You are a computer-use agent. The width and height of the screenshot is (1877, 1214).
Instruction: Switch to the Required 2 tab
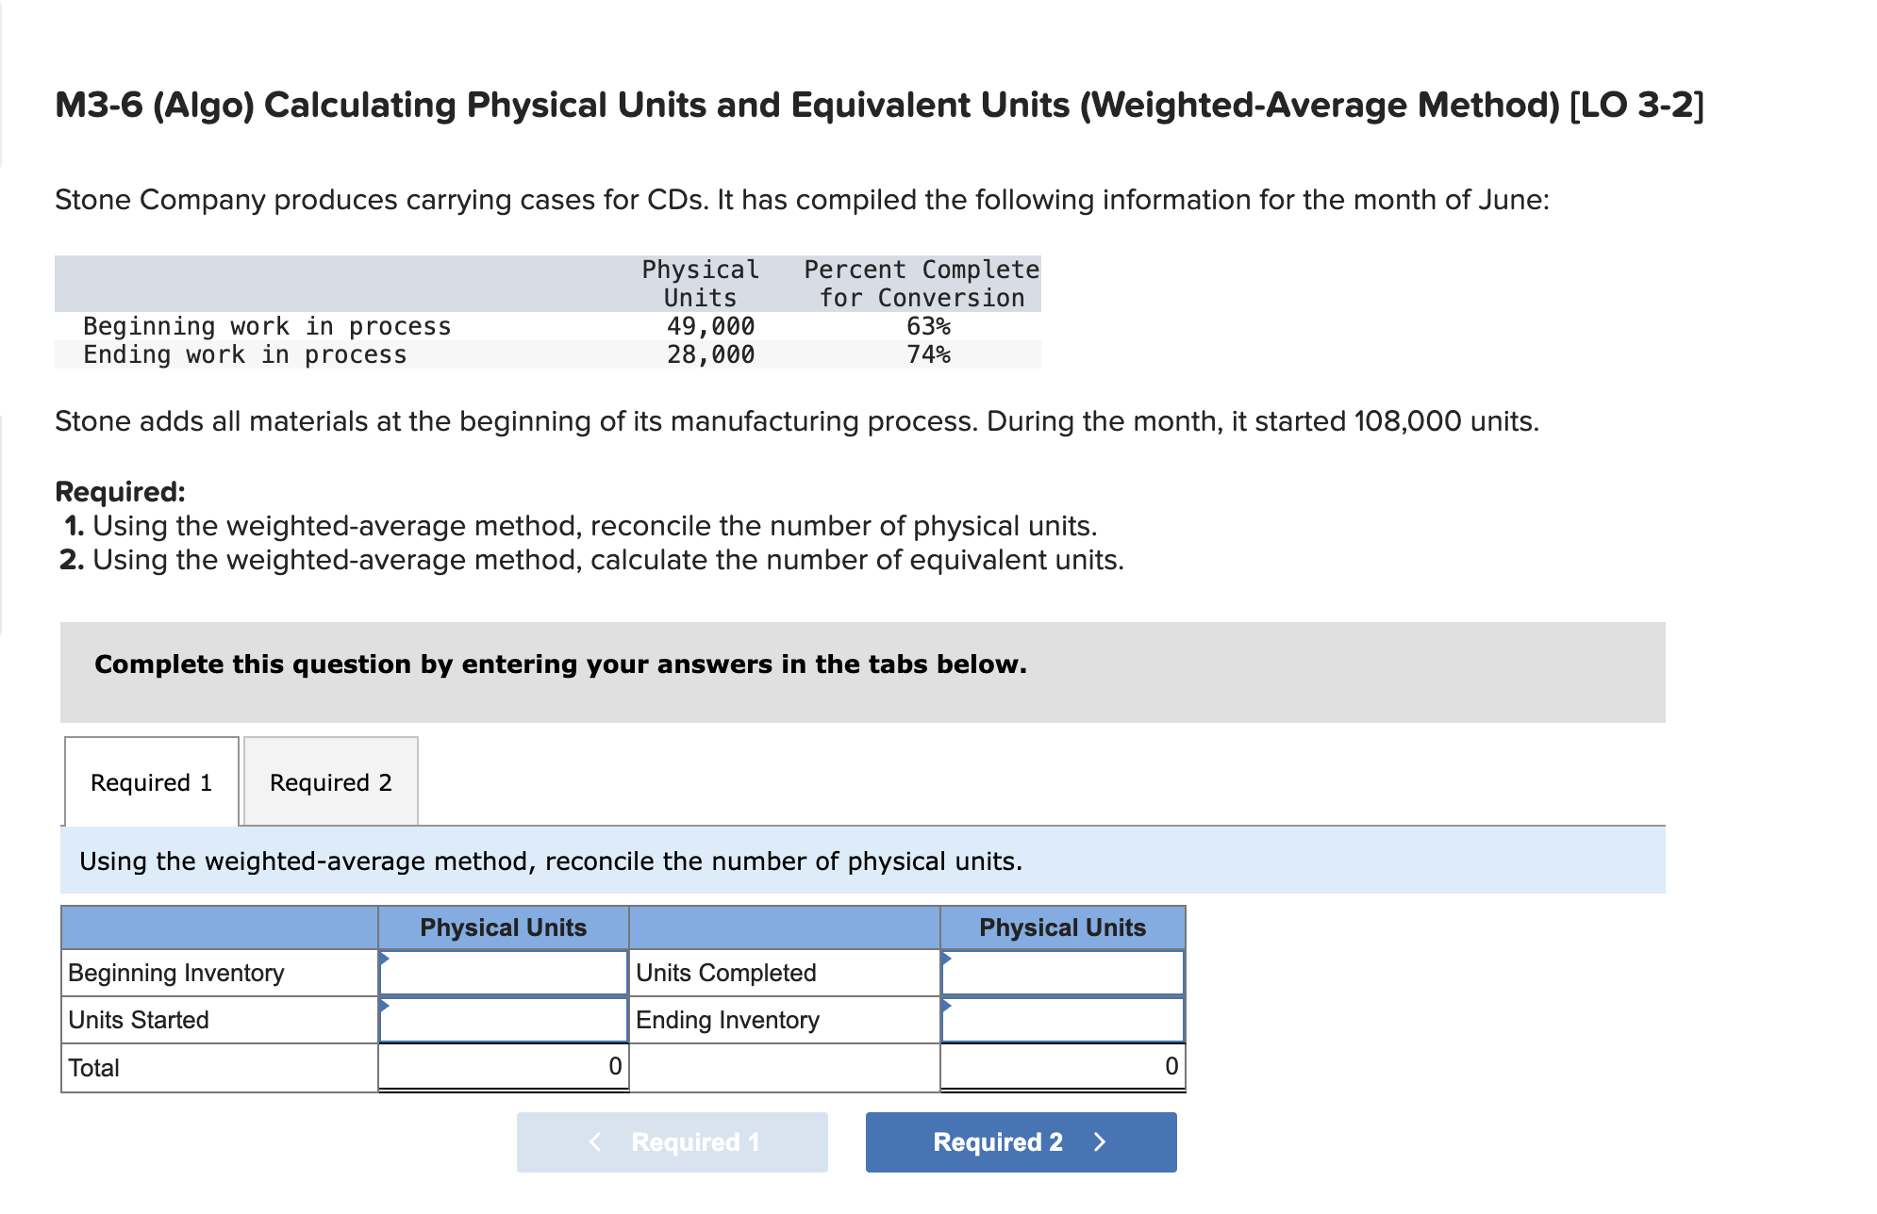pyautogui.click(x=330, y=781)
